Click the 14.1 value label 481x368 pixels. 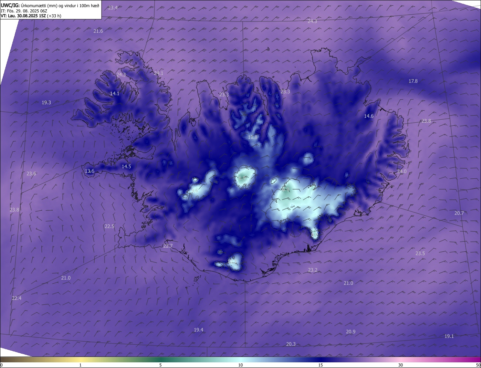pos(115,94)
